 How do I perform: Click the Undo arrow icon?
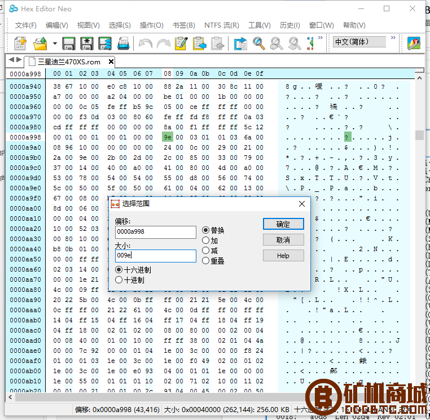tap(146, 43)
